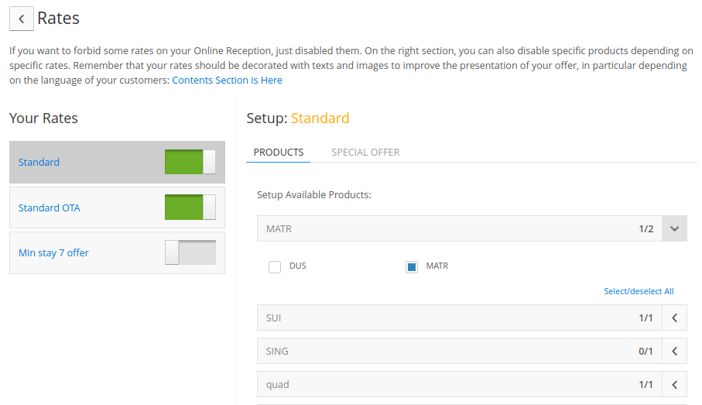The image size is (702, 405).
Task: Expand the SING group chevron
Action: tap(674, 352)
